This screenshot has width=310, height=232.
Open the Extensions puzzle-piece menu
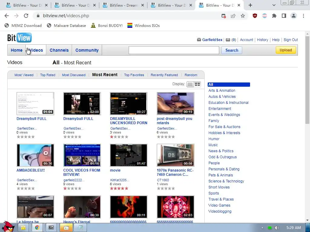pos(274,16)
